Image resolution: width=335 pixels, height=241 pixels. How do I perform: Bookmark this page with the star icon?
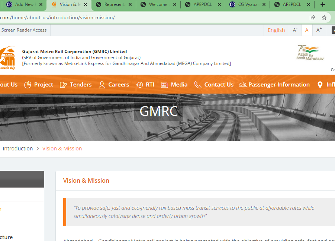pos(324,18)
